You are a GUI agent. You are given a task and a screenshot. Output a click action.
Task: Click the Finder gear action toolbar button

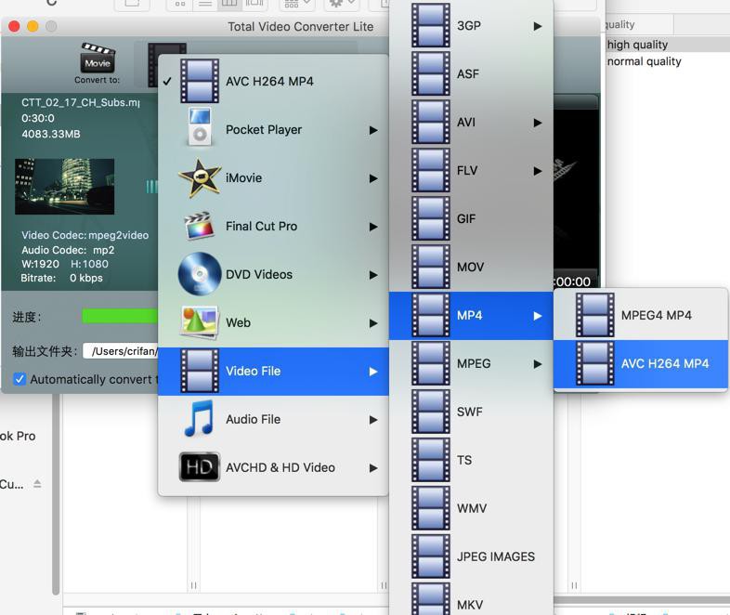pyautogui.click(x=342, y=4)
